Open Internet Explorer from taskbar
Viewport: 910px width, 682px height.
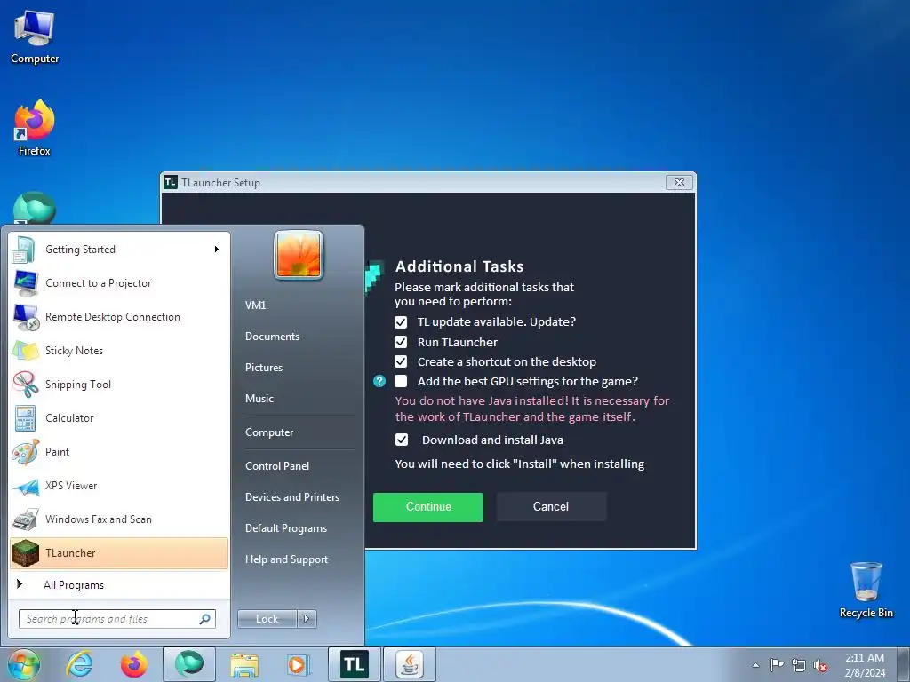click(79, 664)
